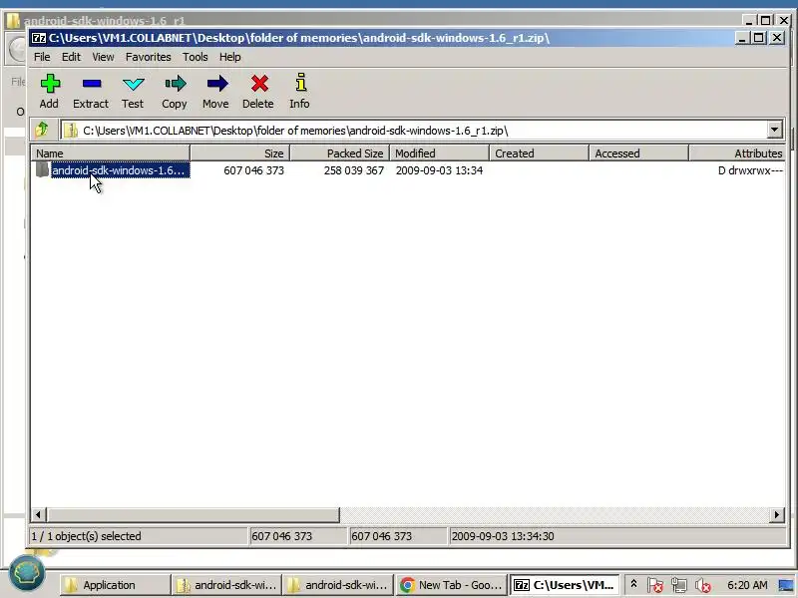Click horizontal scrollbar right arrow
Screen dimensions: 798x598
pyautogui.click(x=777, y=514)
